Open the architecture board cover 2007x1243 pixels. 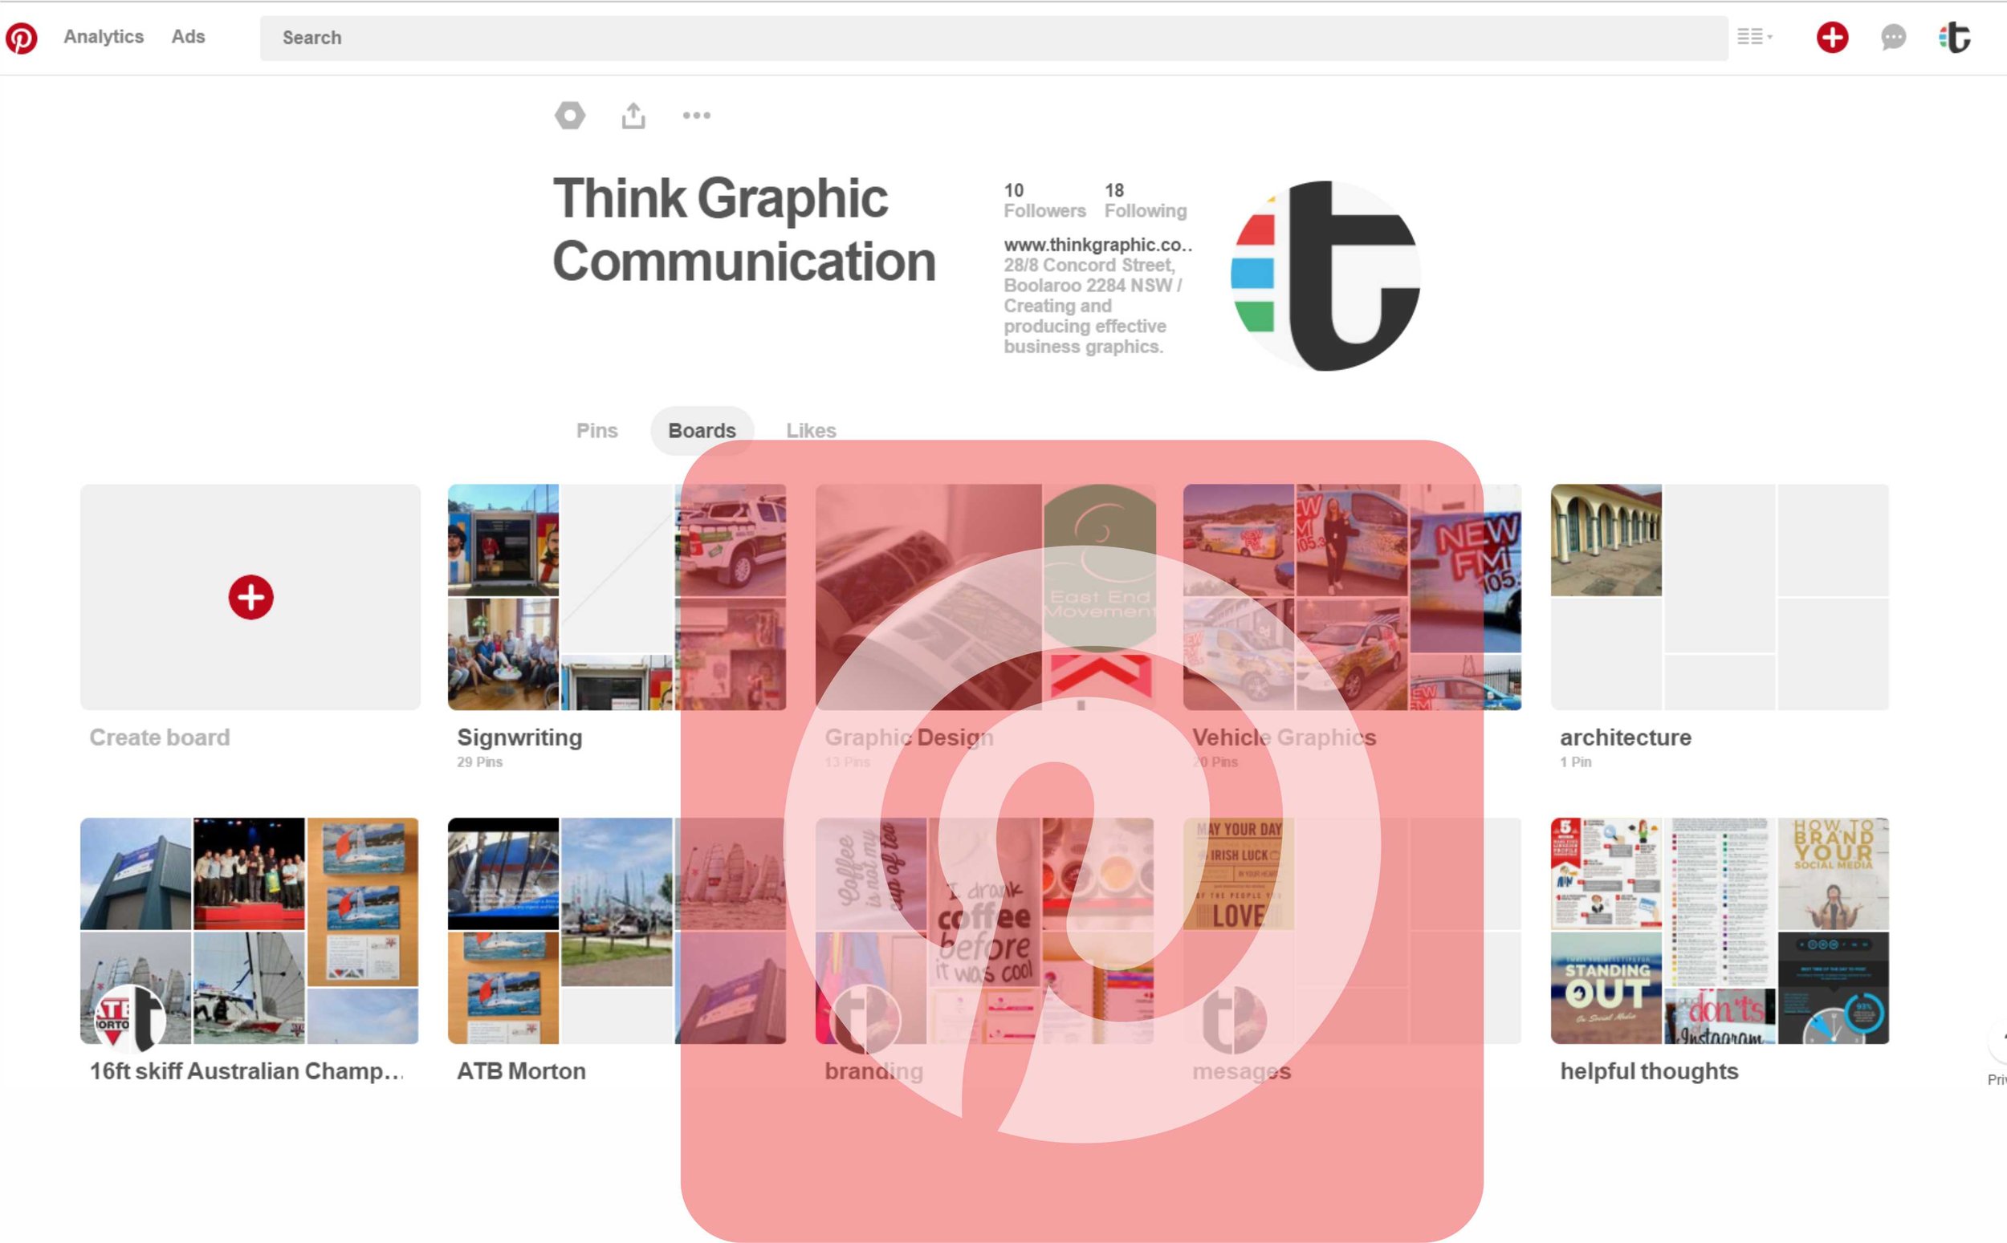coord(1720,597)
